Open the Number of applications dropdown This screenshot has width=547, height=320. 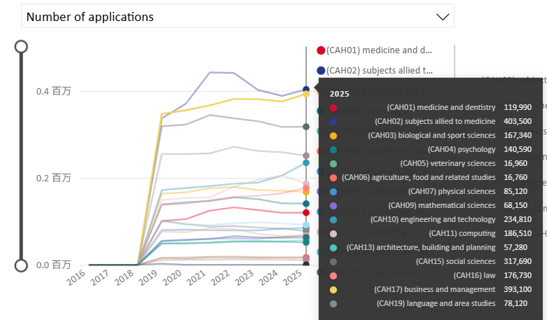[237, 16]
